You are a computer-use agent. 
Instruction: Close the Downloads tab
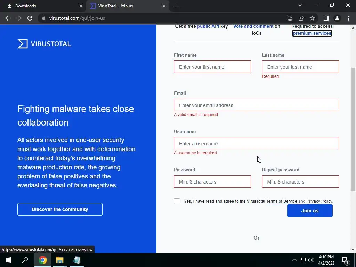(x=81, y=6)
